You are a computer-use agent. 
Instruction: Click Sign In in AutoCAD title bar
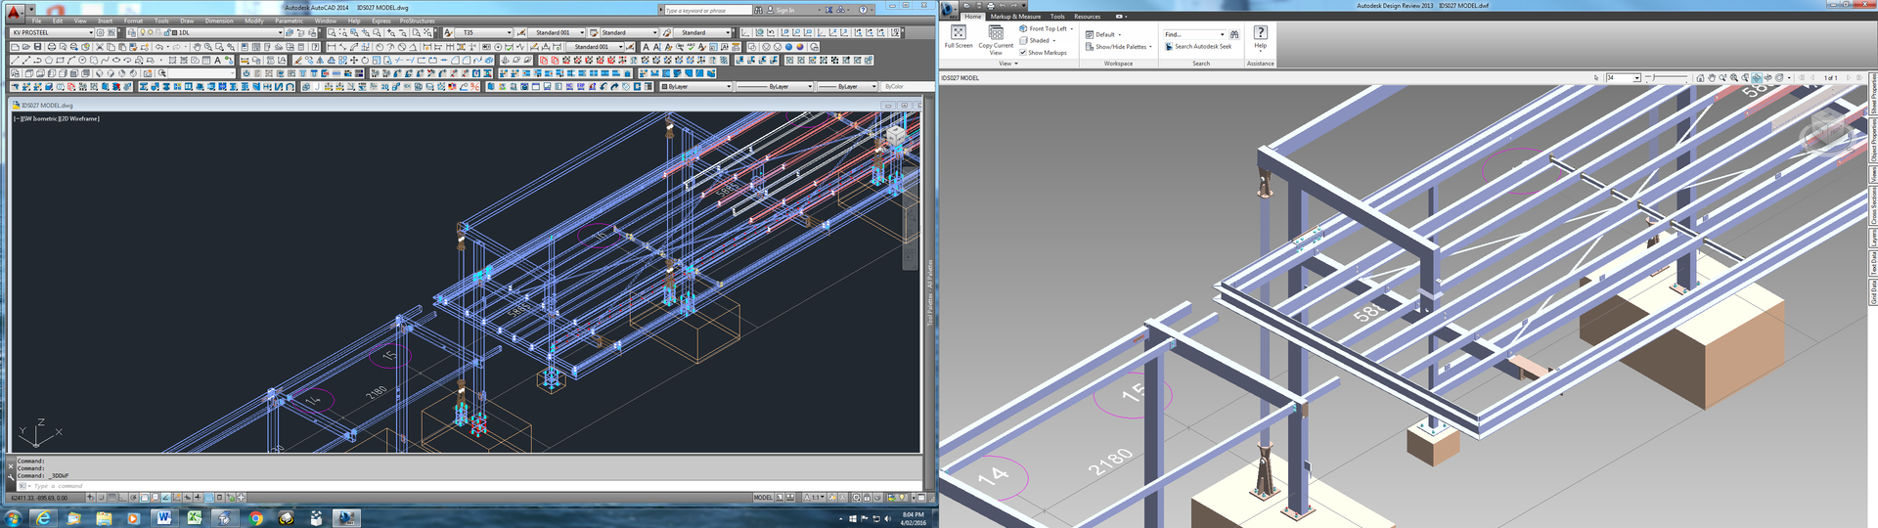point(785,10)
